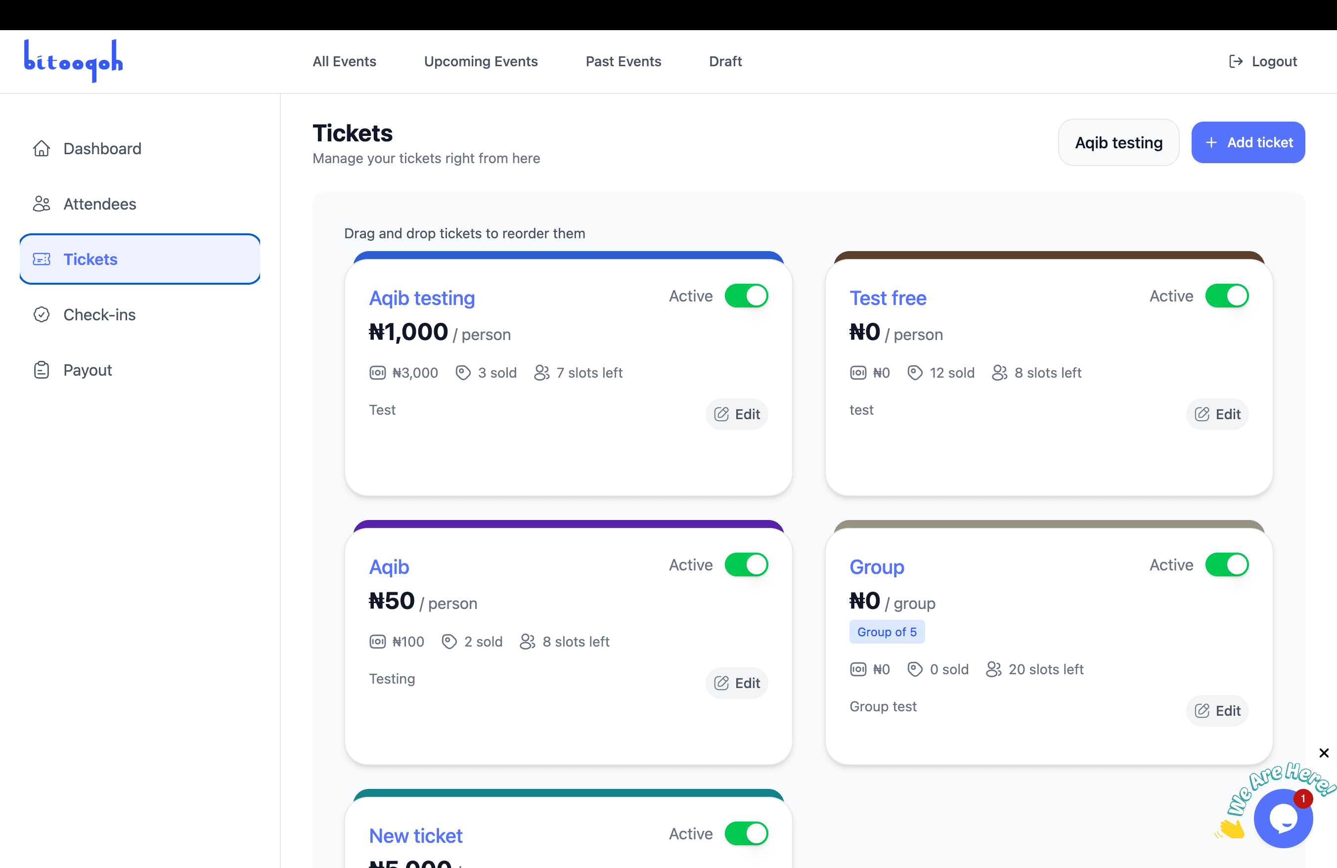The height and width of the screenshot is (868, 1337).
Task: Open the chat support bubble
Action: pyautogui.click(x=1283, y=818)
